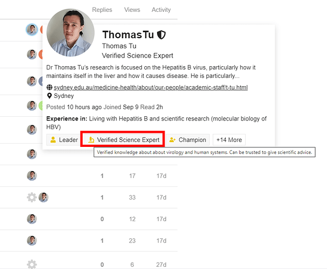Click the location pin icon beside Sydney
This screenshot has width=327, height=269.
point(49,96)
